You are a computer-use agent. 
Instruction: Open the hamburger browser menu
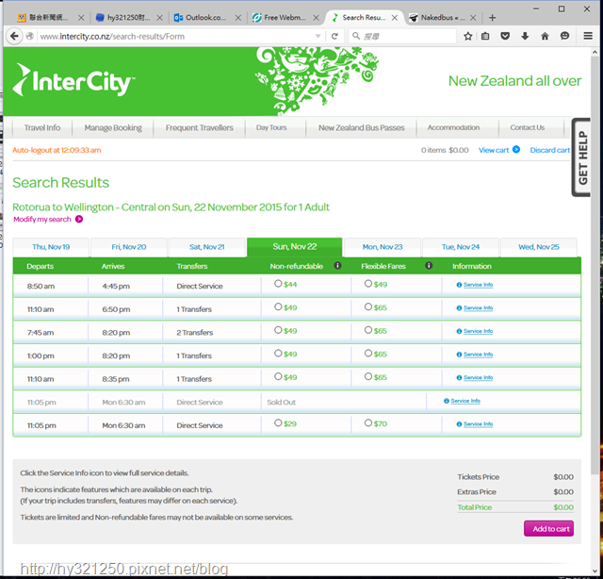pyautogui.click(x=588, y=36)
